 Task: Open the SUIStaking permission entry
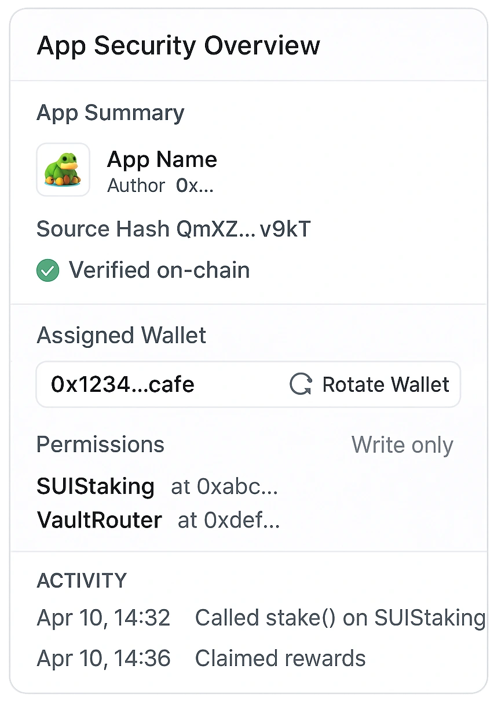coord(96,486)
